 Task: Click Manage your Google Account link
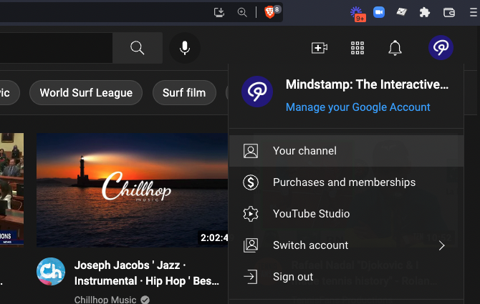pyautogui.click(x=357, y=107)
